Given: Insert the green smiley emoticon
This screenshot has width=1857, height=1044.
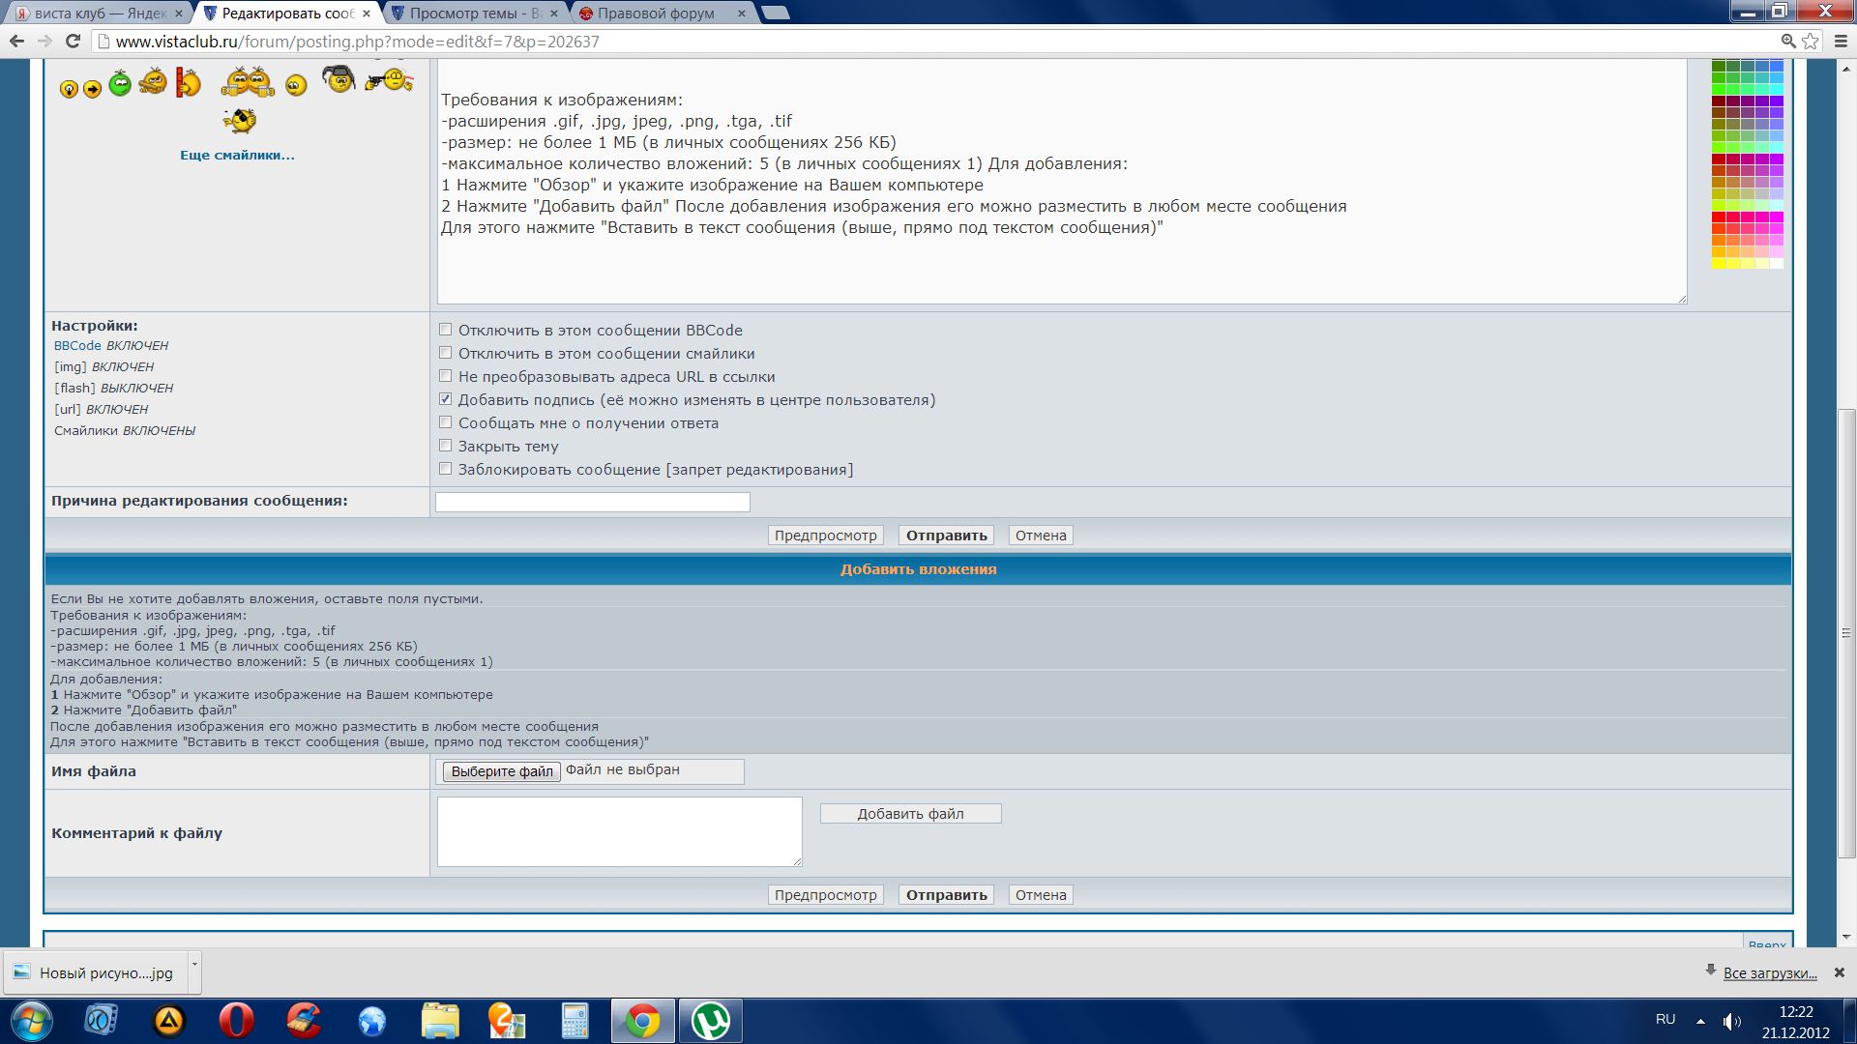Looking at the screenshot, I should pyautogui.click(x=120, y=83).
